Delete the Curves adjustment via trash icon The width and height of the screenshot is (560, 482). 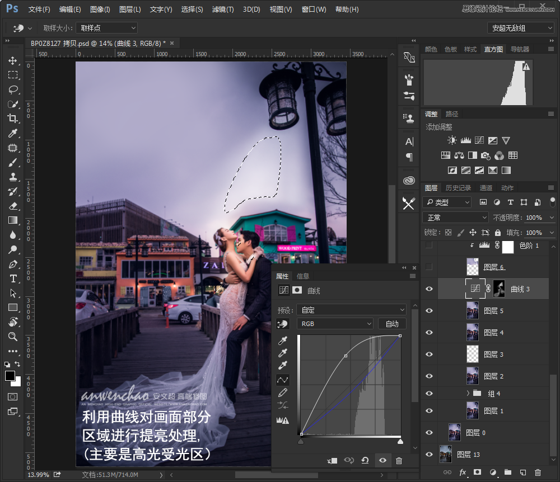(399, 461)
